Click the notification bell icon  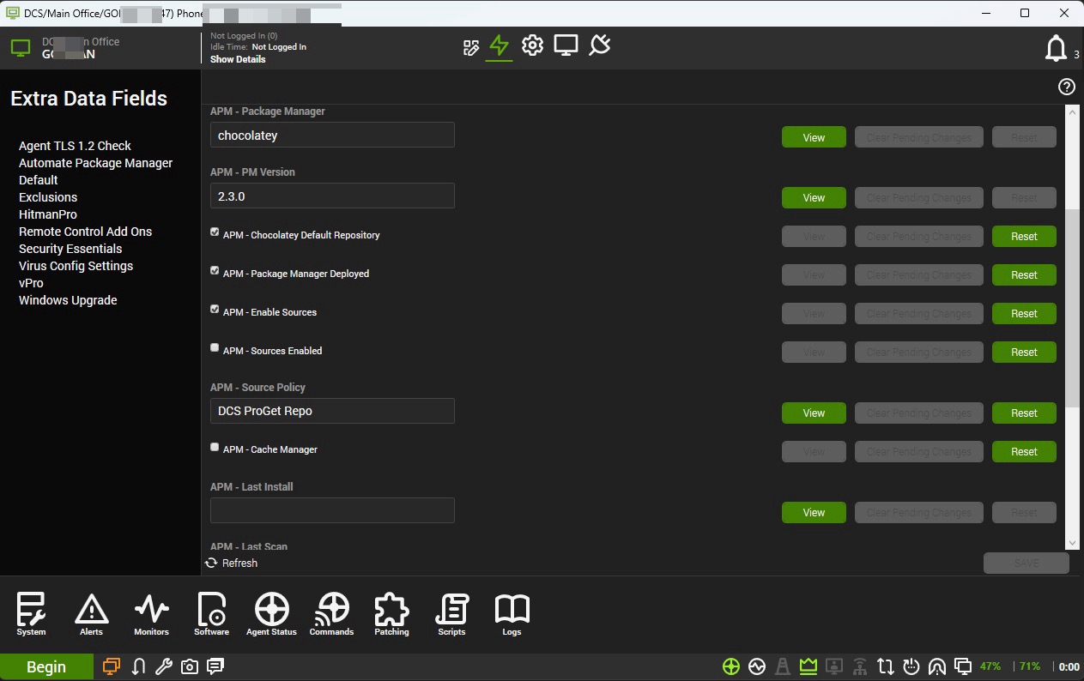tap(1056, 49)
